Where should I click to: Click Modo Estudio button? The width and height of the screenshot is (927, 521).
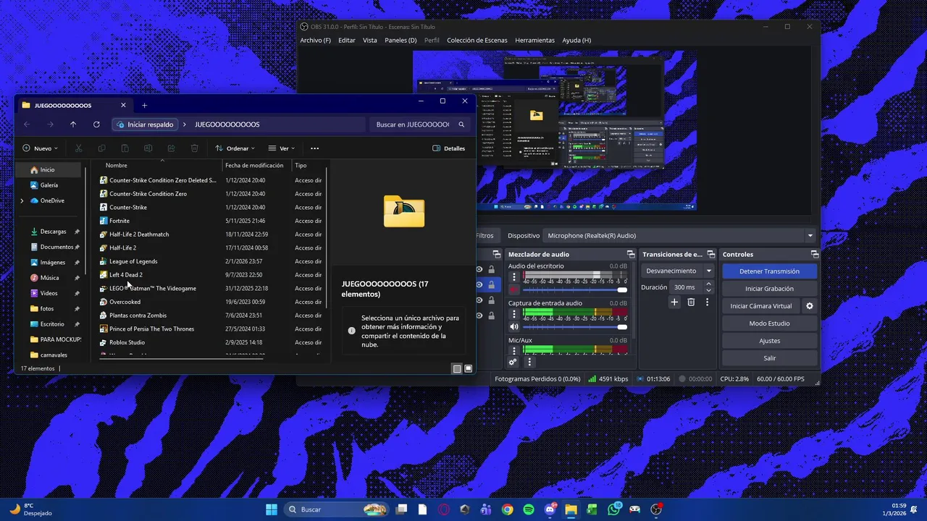(769, 323)
